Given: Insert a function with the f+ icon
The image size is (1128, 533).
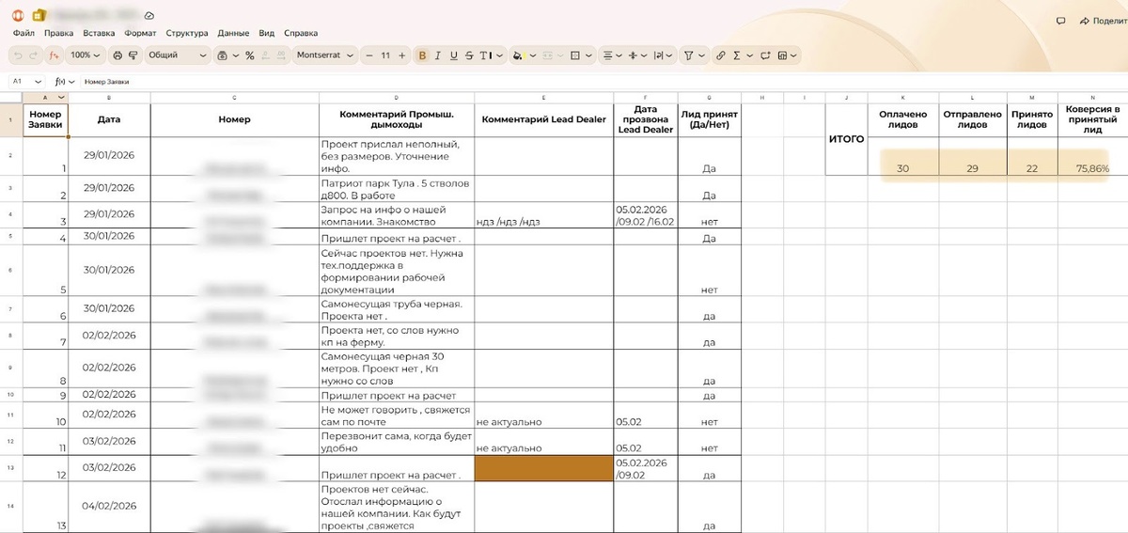Looking at the screenshot, I should 54,55.
